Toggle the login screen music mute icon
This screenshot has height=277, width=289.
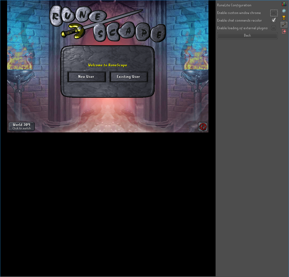pos(202,127)
